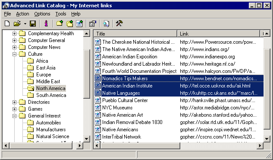Click the Culture folder icon

(x=22, y=54)
